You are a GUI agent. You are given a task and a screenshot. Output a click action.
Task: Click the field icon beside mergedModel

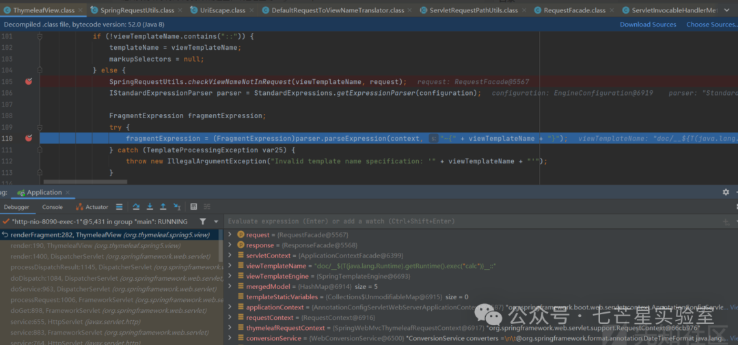(240, 286)
